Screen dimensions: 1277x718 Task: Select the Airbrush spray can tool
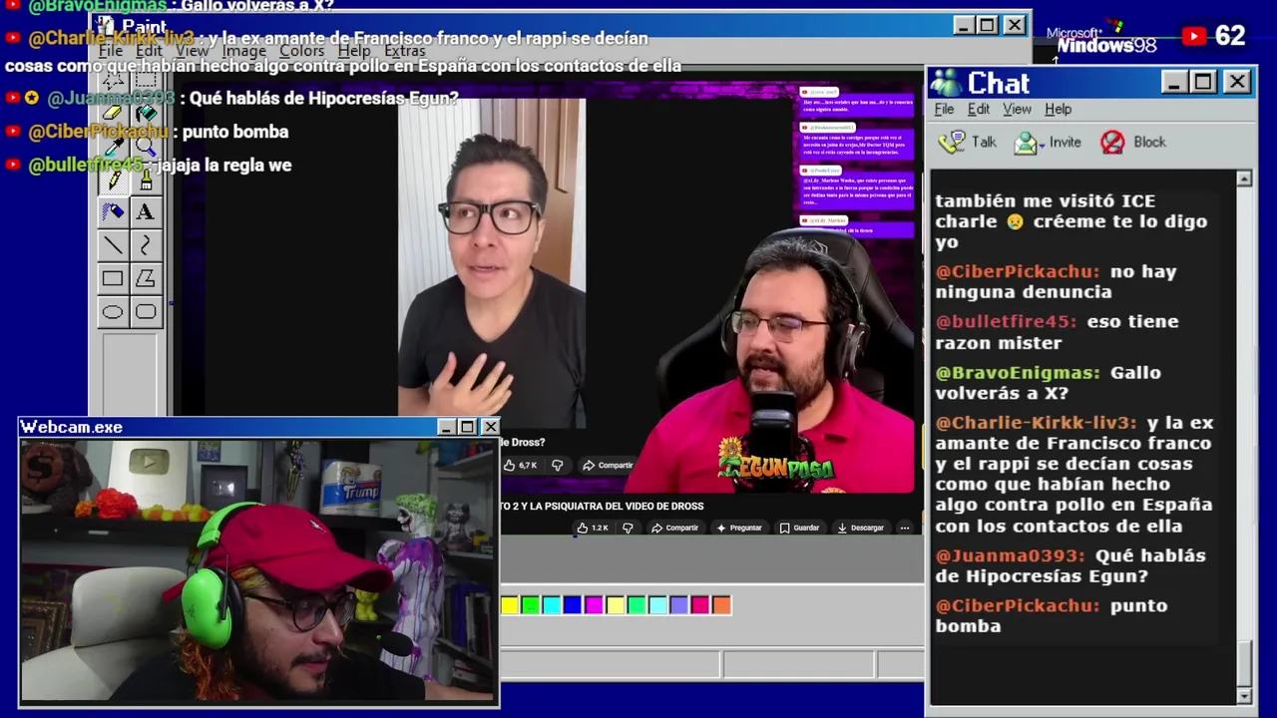(113, 211)
